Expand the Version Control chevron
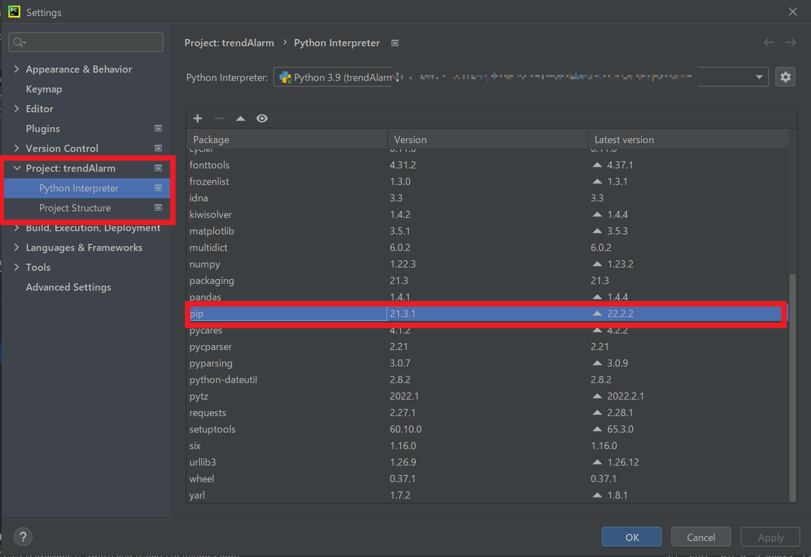Screen dimensions: 811x557 coord(17,148)
